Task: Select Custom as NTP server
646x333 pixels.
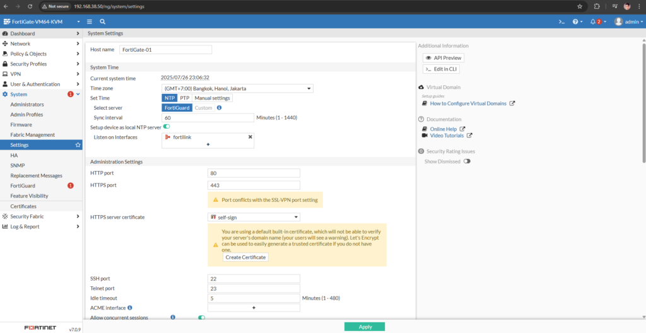Action: [203, 108]
